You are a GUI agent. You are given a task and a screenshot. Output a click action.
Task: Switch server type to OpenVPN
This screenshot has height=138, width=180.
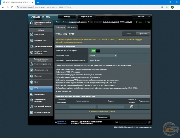tap(143, 34)
